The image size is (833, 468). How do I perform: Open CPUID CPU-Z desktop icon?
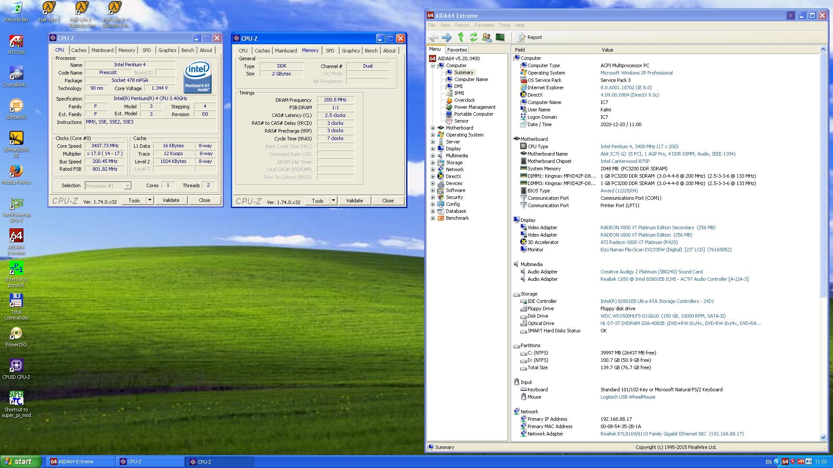(x=16, y=370)
